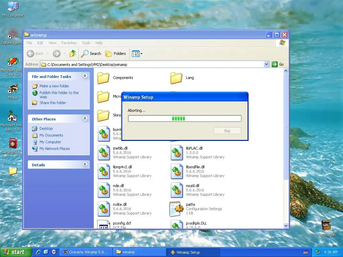Image resolution: width=343 pixels, height=257 pixels.
Task: Select the libmp4v2.dll file icon
Action: pyautogui.click(x=104, y=171)
